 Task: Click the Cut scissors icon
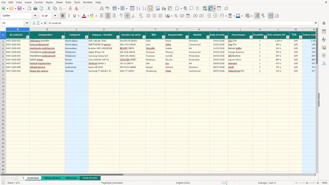click(x=49, y=8)
